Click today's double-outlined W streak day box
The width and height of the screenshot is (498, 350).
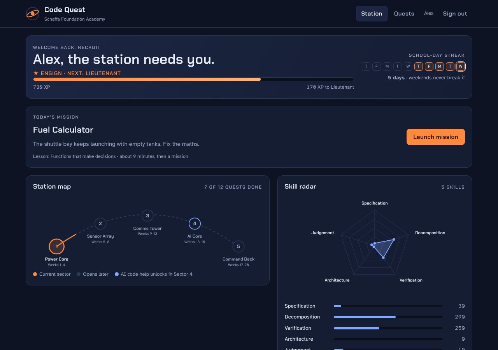coord(461,66)
